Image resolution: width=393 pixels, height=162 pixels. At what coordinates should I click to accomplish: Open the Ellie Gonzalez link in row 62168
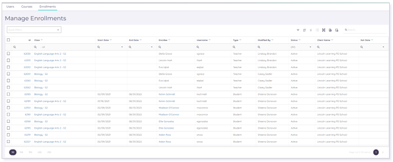[x=166, y=121]
